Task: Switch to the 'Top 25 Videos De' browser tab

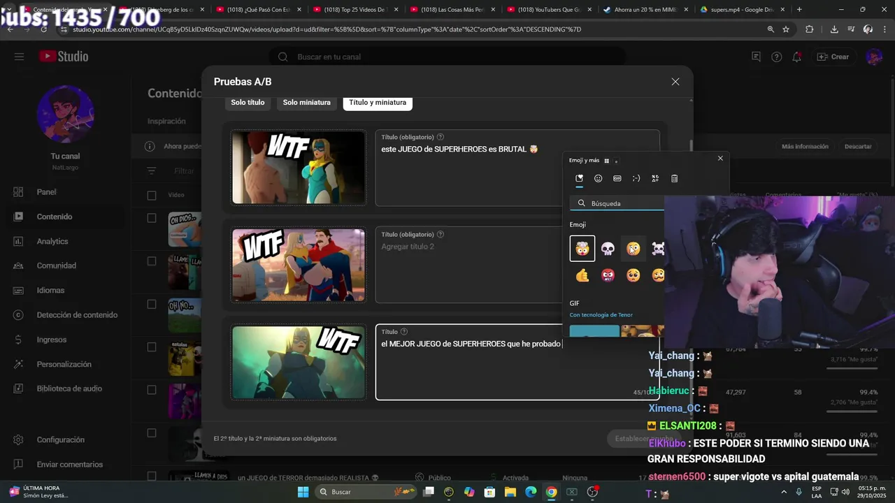Action: pyautogui.click(x=354, y=10)
